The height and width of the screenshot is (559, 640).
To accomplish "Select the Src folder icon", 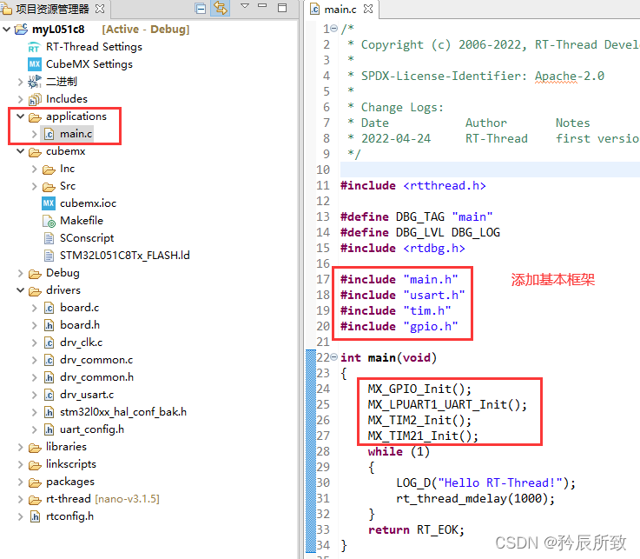I will click(x=49, y=187).
